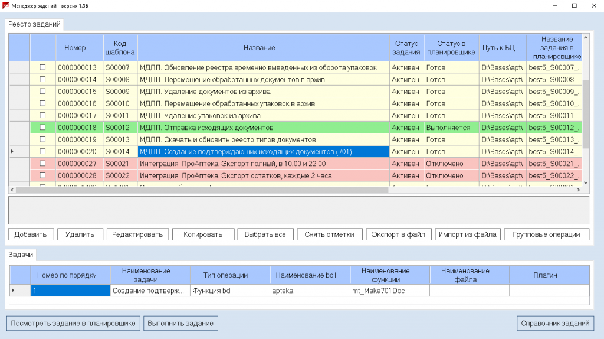Click the Удалить button

point(80,234)
